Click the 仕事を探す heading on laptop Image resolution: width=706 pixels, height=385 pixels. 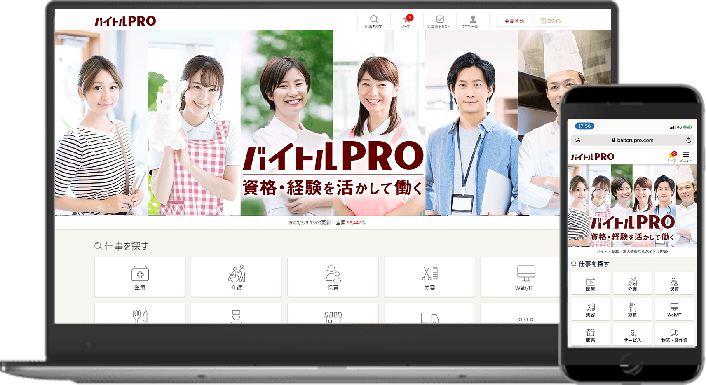pyautogui.click(x=122, y=246)
